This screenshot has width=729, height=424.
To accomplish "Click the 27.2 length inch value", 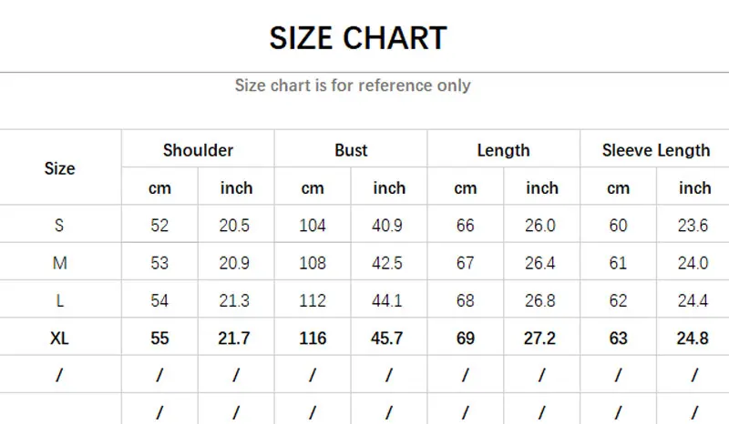I will tap(542, 338).
